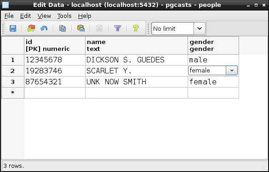
Task: Click the blue Undo arrow icon
Action: click(44, 28)
